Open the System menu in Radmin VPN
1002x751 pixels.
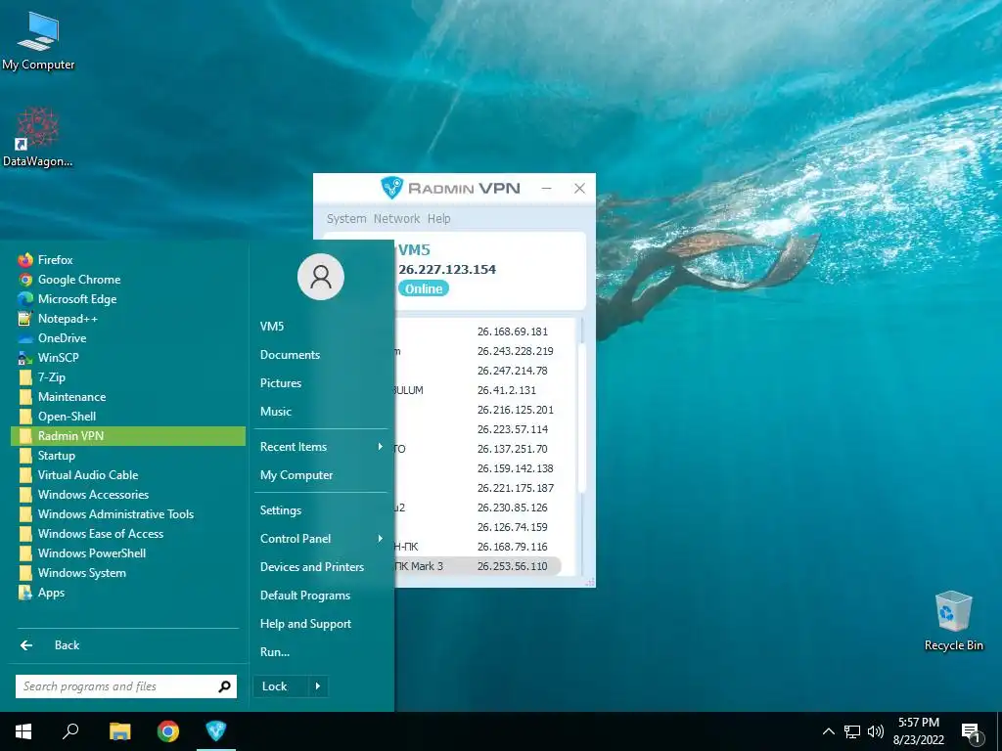346,219
